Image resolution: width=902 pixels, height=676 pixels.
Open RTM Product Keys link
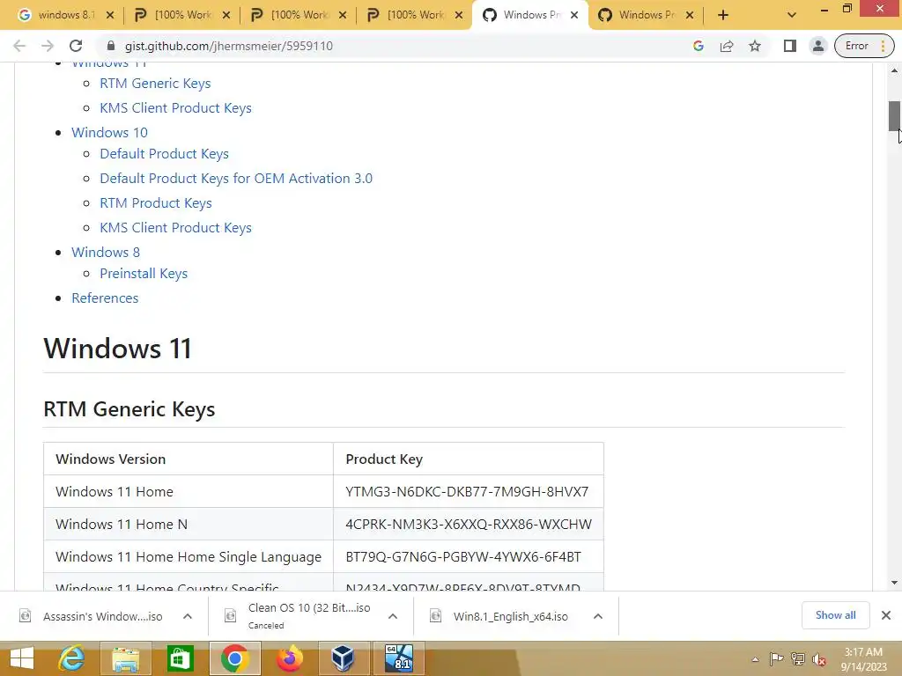[156, 203]
